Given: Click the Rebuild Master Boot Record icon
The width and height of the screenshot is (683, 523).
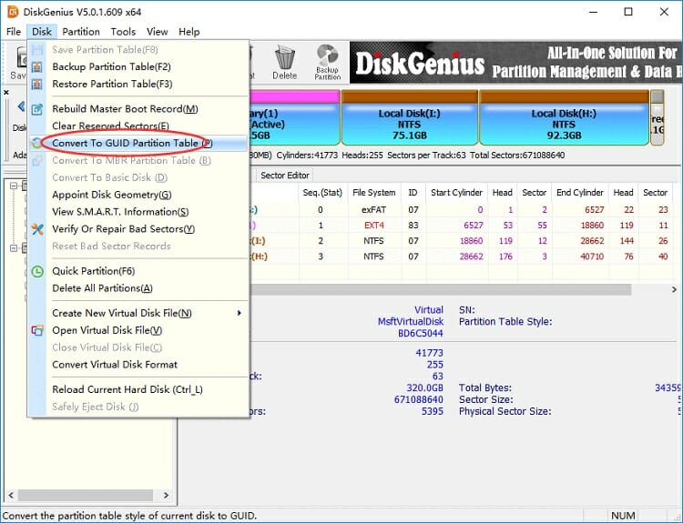Looking at the screenshot, I should tap(36, 109).
